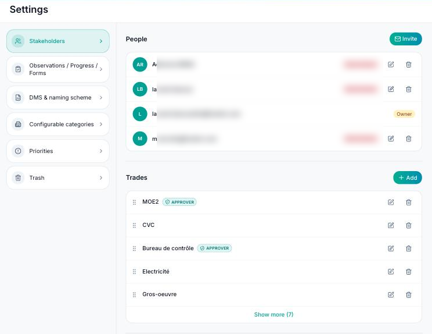Grab the MOE2 drag handle
This screenshot has height=334, width=432.
click(135, 202)
